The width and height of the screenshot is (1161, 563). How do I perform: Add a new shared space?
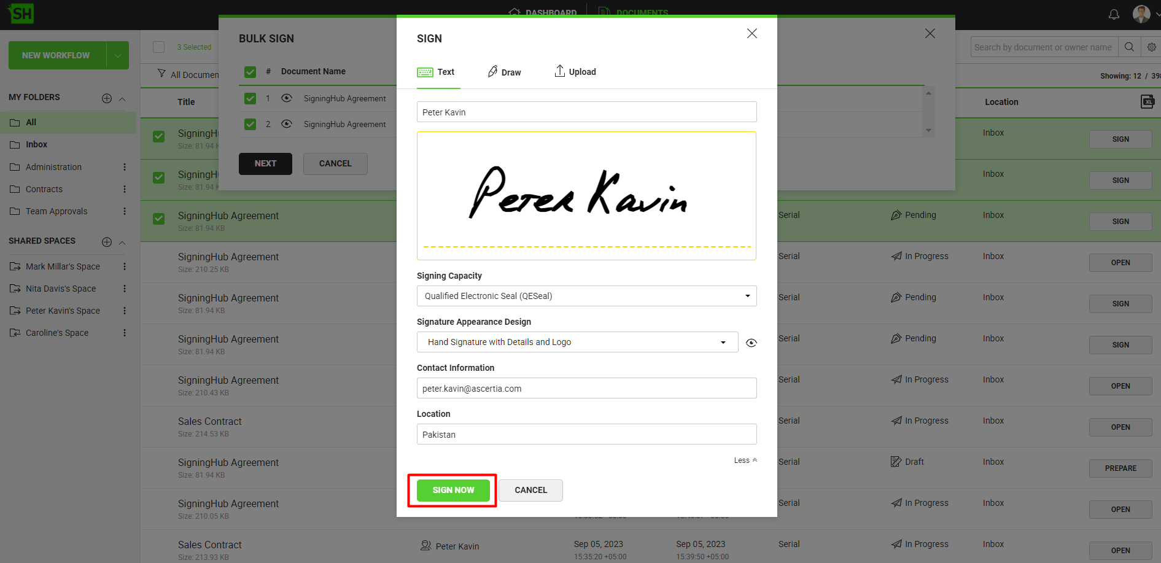click(107, 242)
